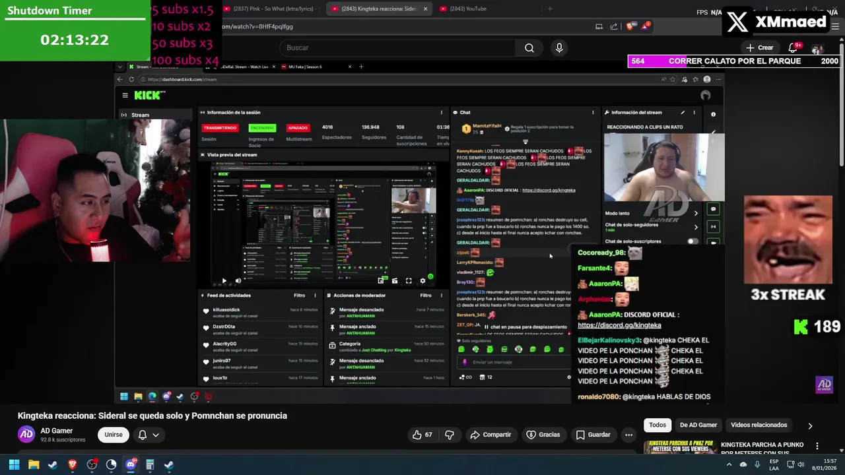Open options for the related Kingteka parcha video

point(817,446)
